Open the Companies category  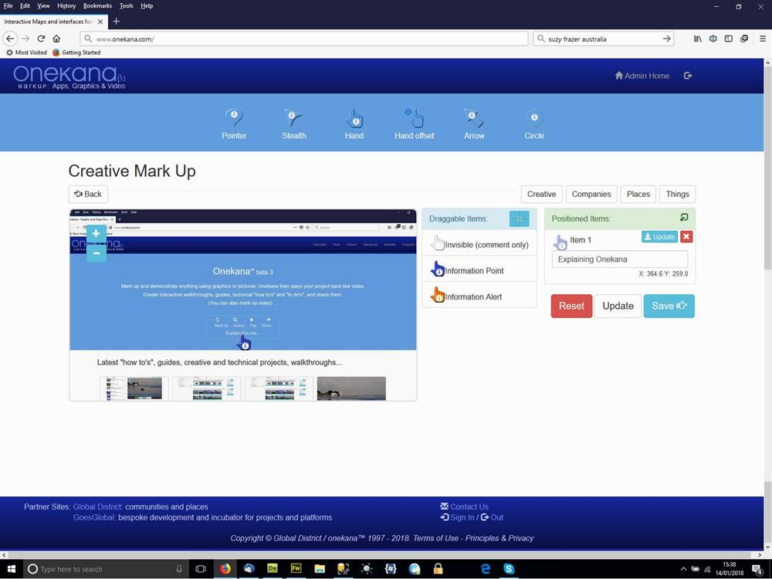pyautogui.click(x=591, y=194)
